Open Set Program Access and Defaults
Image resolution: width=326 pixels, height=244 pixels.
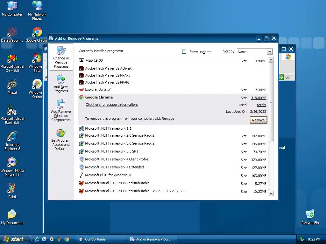click(x=61, y=139)
